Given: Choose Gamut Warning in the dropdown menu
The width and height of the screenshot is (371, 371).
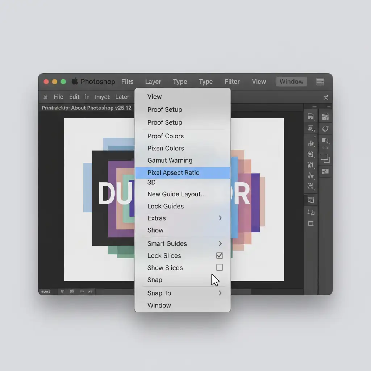Looking at the screenshot, I should (170, 161).
